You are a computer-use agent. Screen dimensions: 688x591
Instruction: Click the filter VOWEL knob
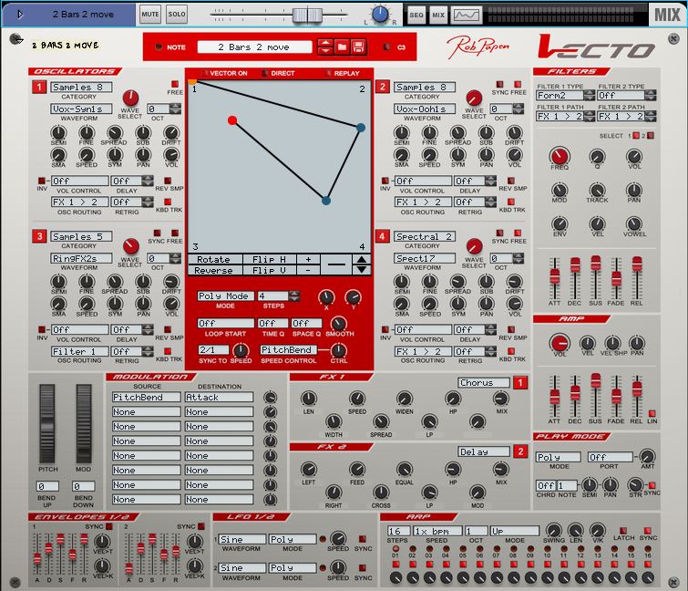[634, 223]
